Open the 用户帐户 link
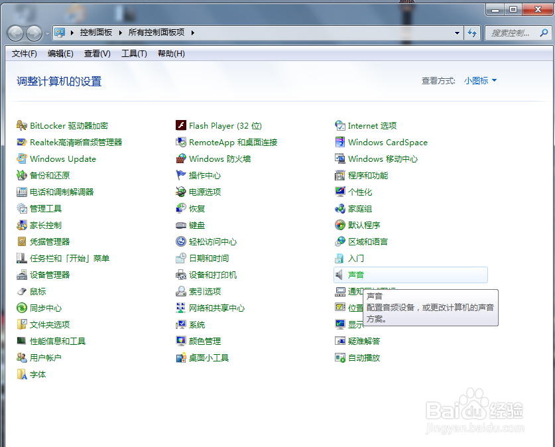Screen dimensions: 555x447 tap(46, 358)
